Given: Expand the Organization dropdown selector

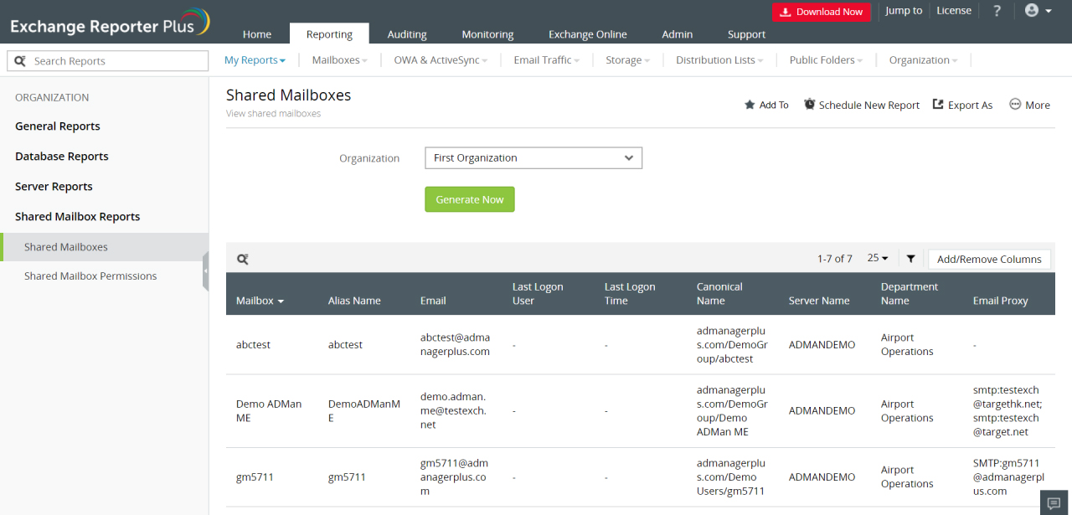Looking at the screenshot, I should click(x=533, y=158).
